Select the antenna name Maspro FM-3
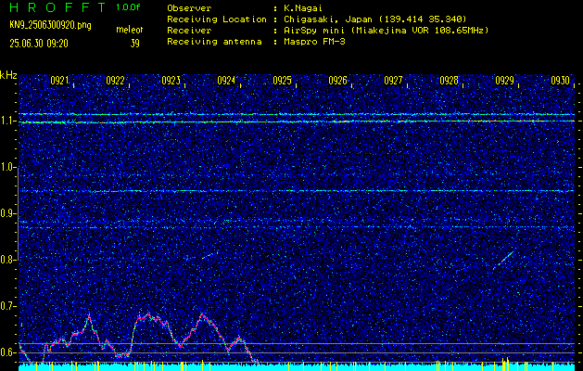 (314, 42)
